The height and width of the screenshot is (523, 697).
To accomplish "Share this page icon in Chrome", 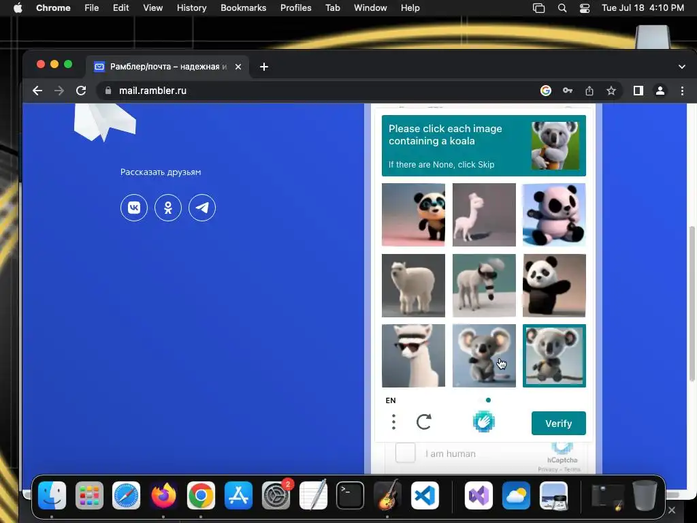I will tap(589, 91).
